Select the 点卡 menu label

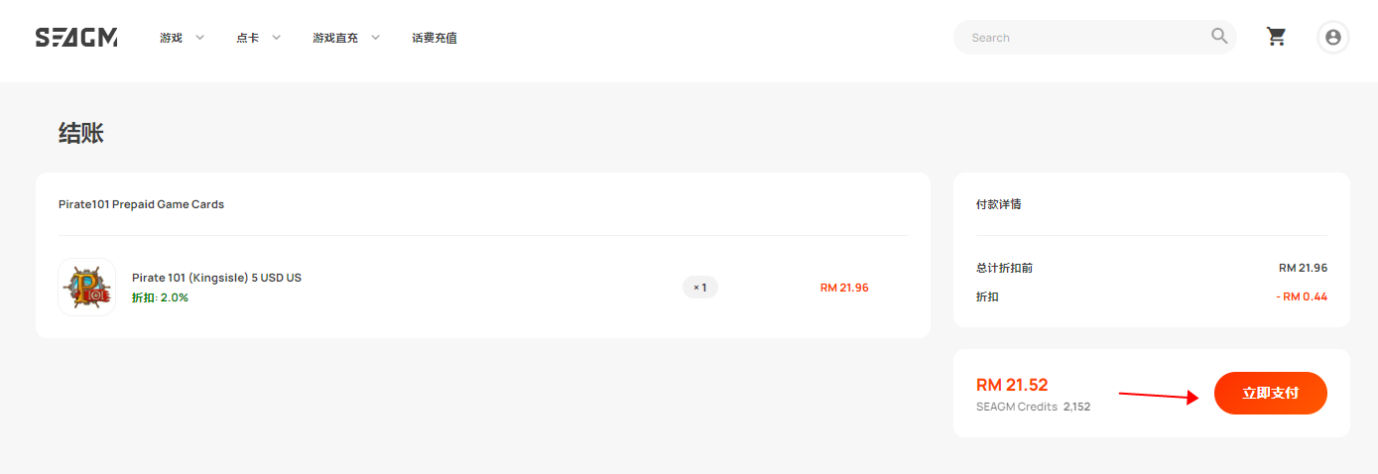tap(247, 38)
